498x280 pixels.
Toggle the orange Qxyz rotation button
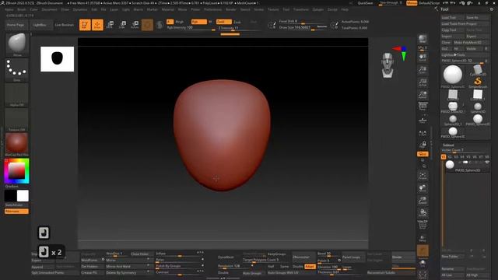pos(423,154)
